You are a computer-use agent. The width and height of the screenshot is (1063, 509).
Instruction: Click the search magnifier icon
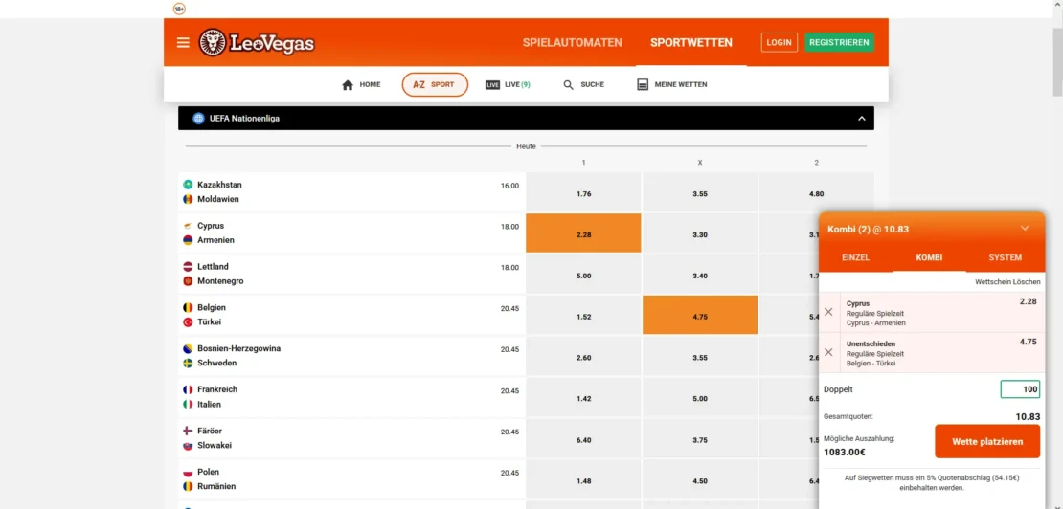coord(568,85)
